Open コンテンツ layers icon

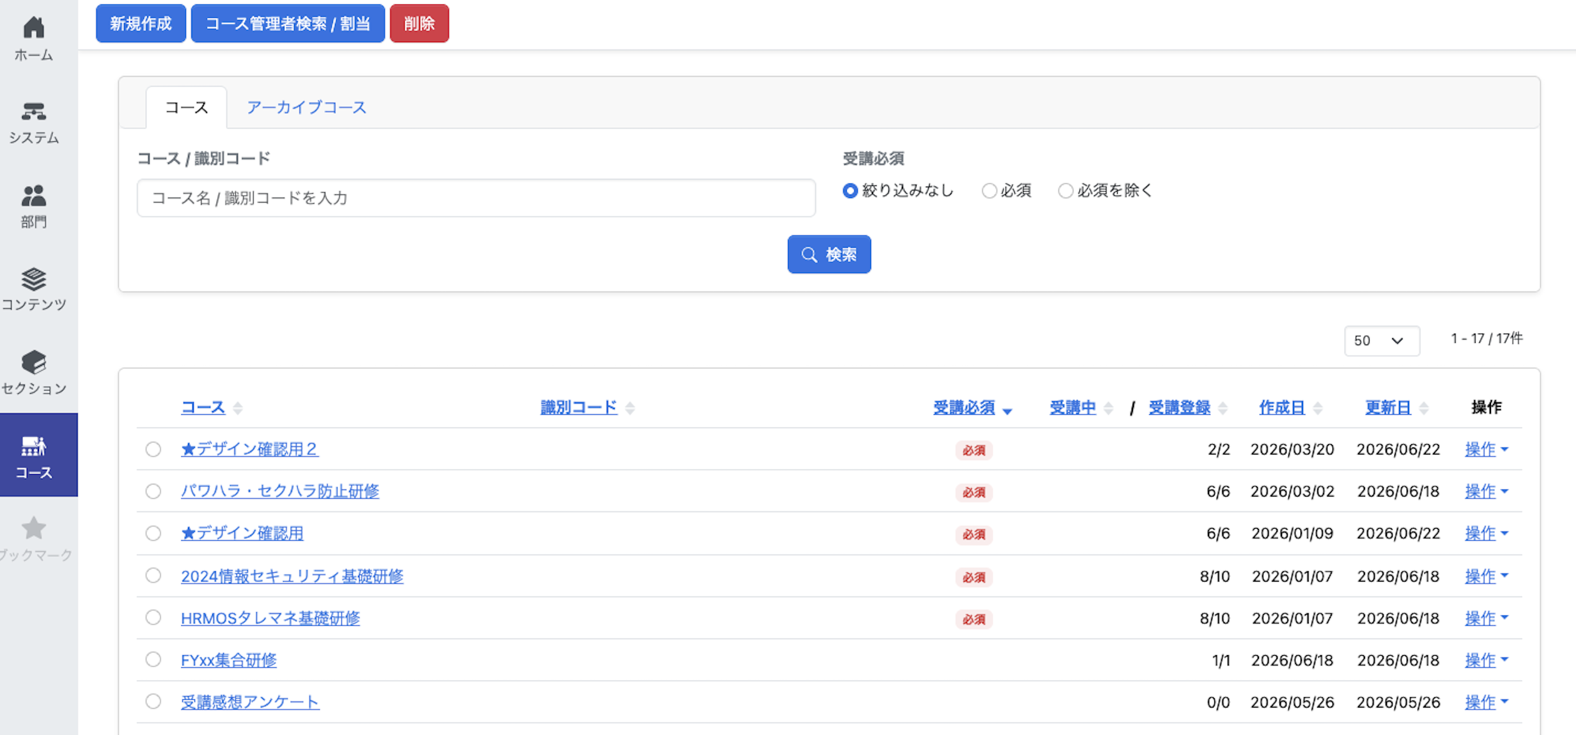[34, 279]
